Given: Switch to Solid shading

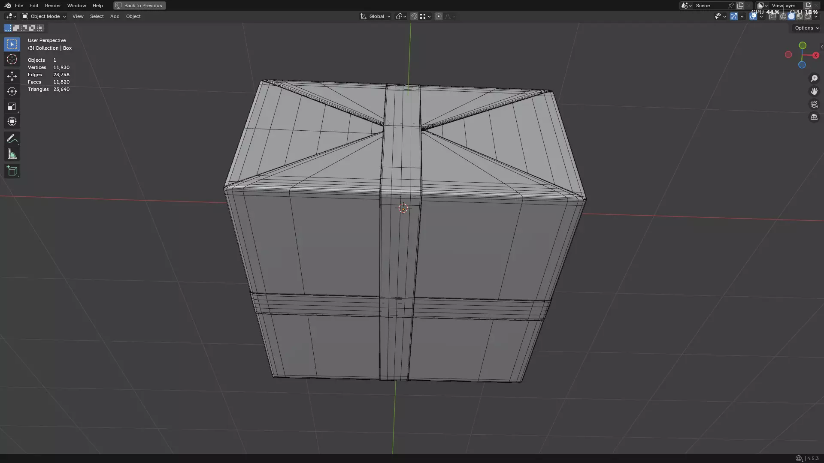Looking at the screenshot, I should point(791,16).
